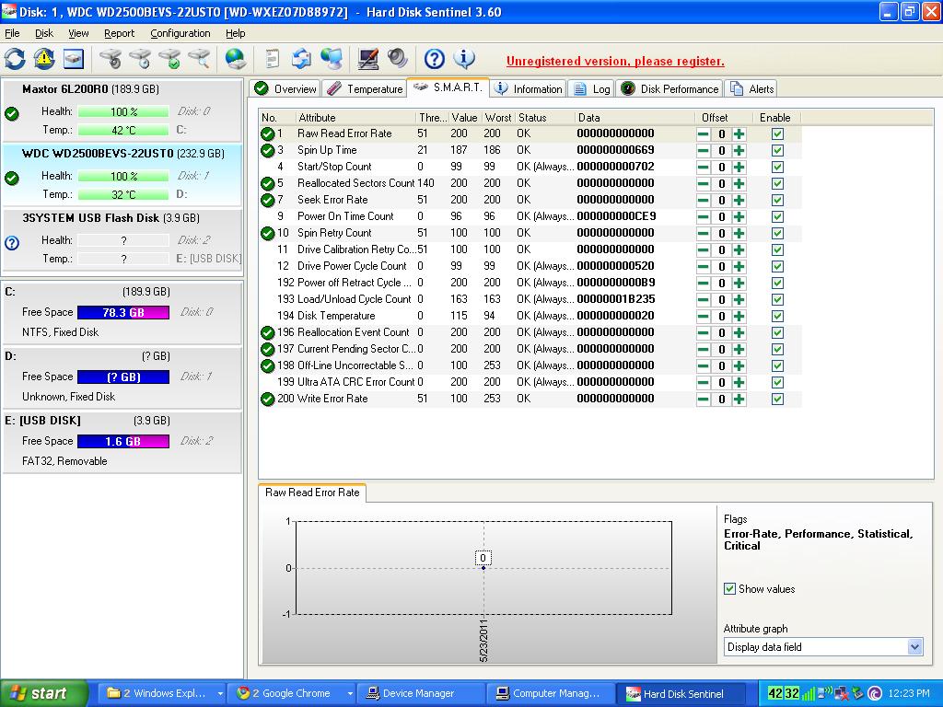Open the Log tab
The width and height of the screenshot is (943, 707).
click(591, 89)
